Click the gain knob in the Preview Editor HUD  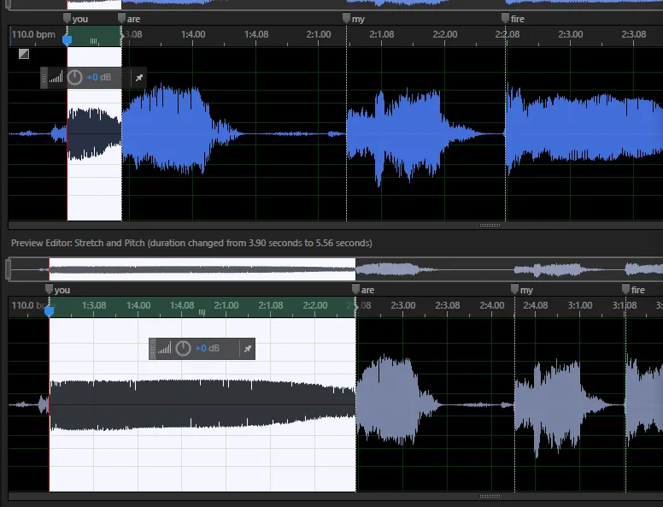coord(184,349)
